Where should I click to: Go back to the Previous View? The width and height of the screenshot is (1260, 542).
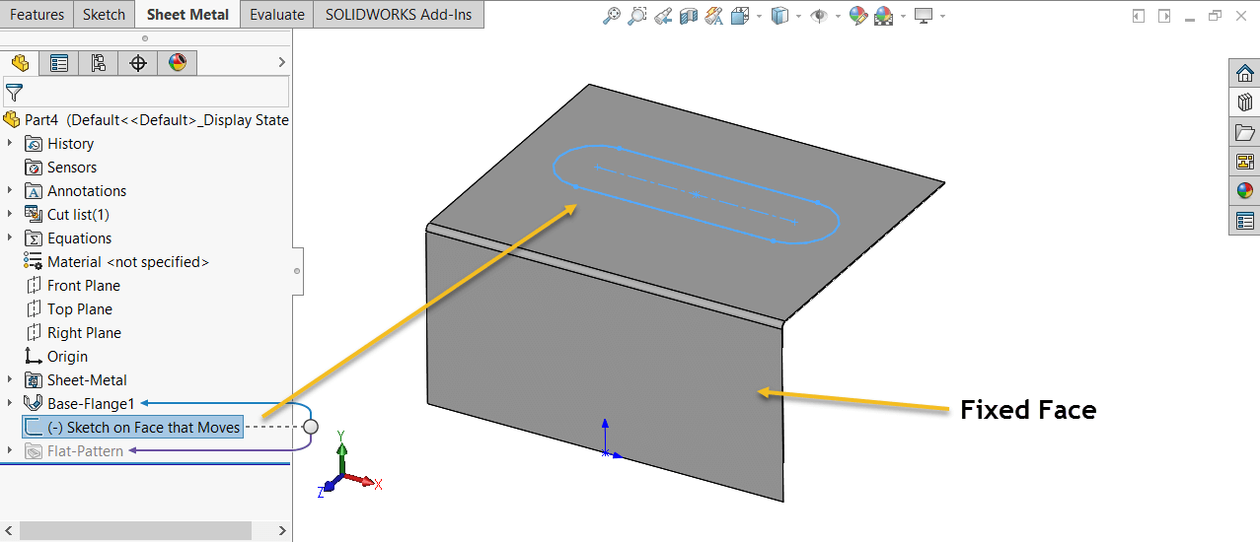point(663,15)
